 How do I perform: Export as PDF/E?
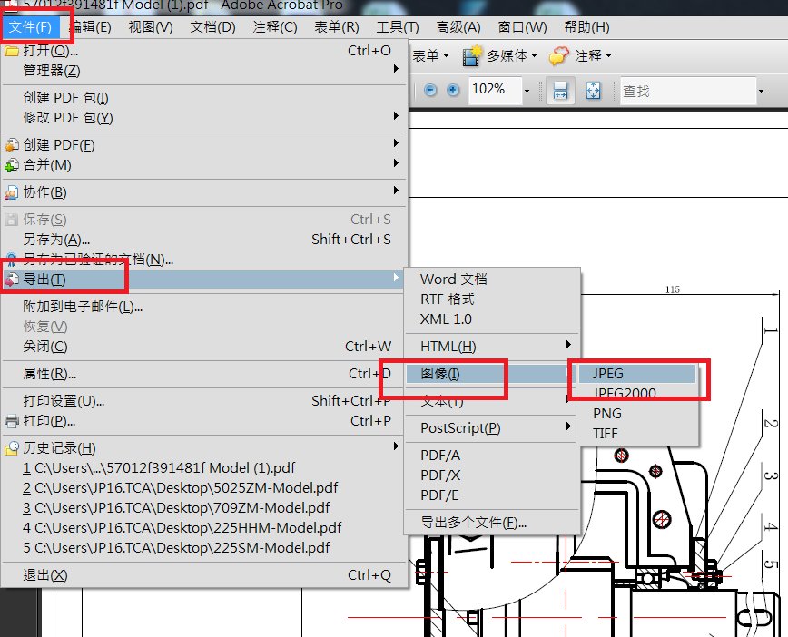(x=492, y=495)
